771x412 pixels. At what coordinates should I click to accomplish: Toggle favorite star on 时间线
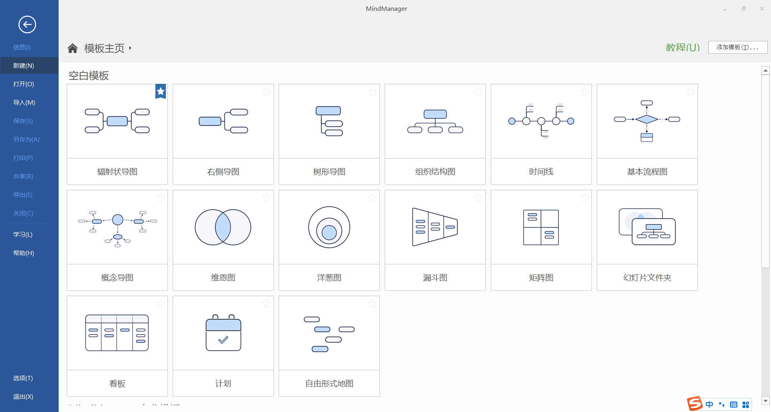tap(585, 92)
